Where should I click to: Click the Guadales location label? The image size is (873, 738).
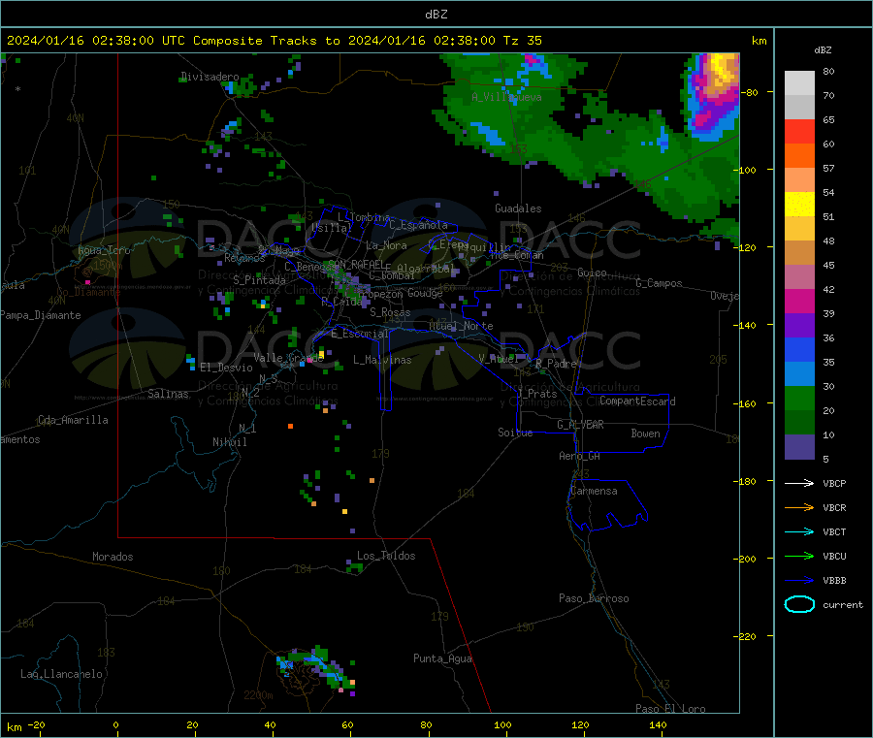pyautogui.click(x=518, y=209)
